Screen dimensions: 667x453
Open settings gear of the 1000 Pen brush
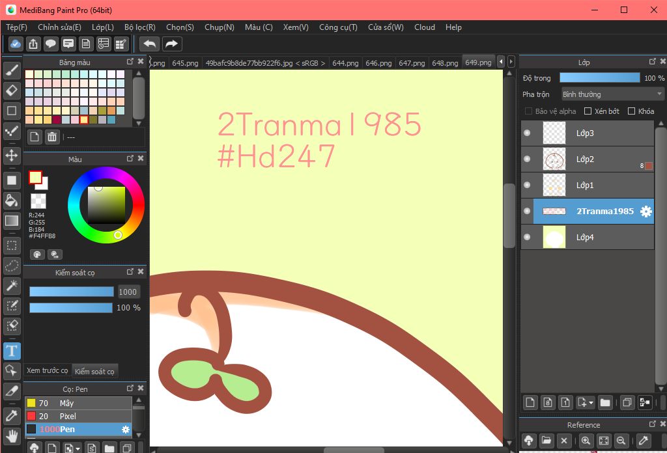tap(126, 430)
